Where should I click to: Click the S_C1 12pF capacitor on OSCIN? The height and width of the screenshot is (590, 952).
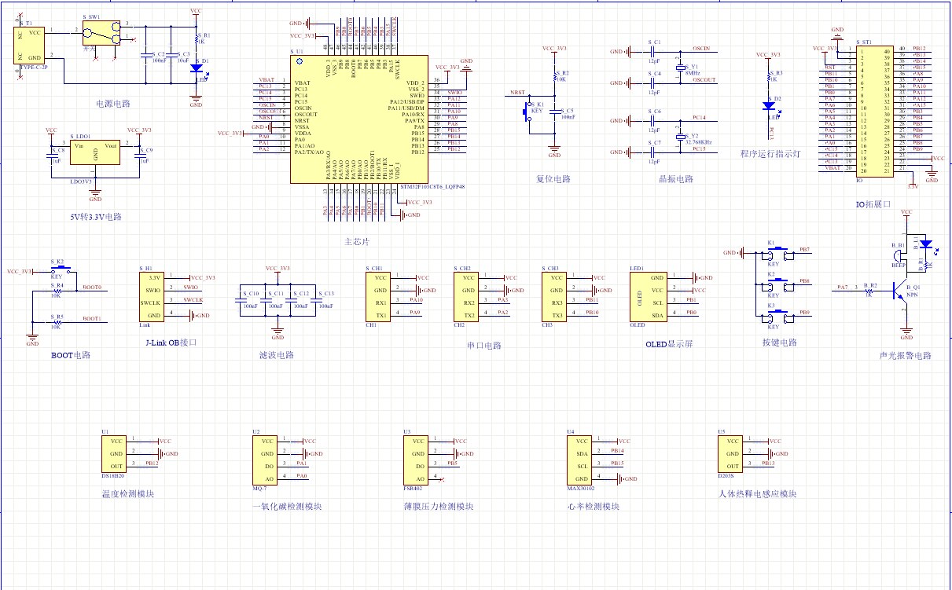click(x=654, y=52)
